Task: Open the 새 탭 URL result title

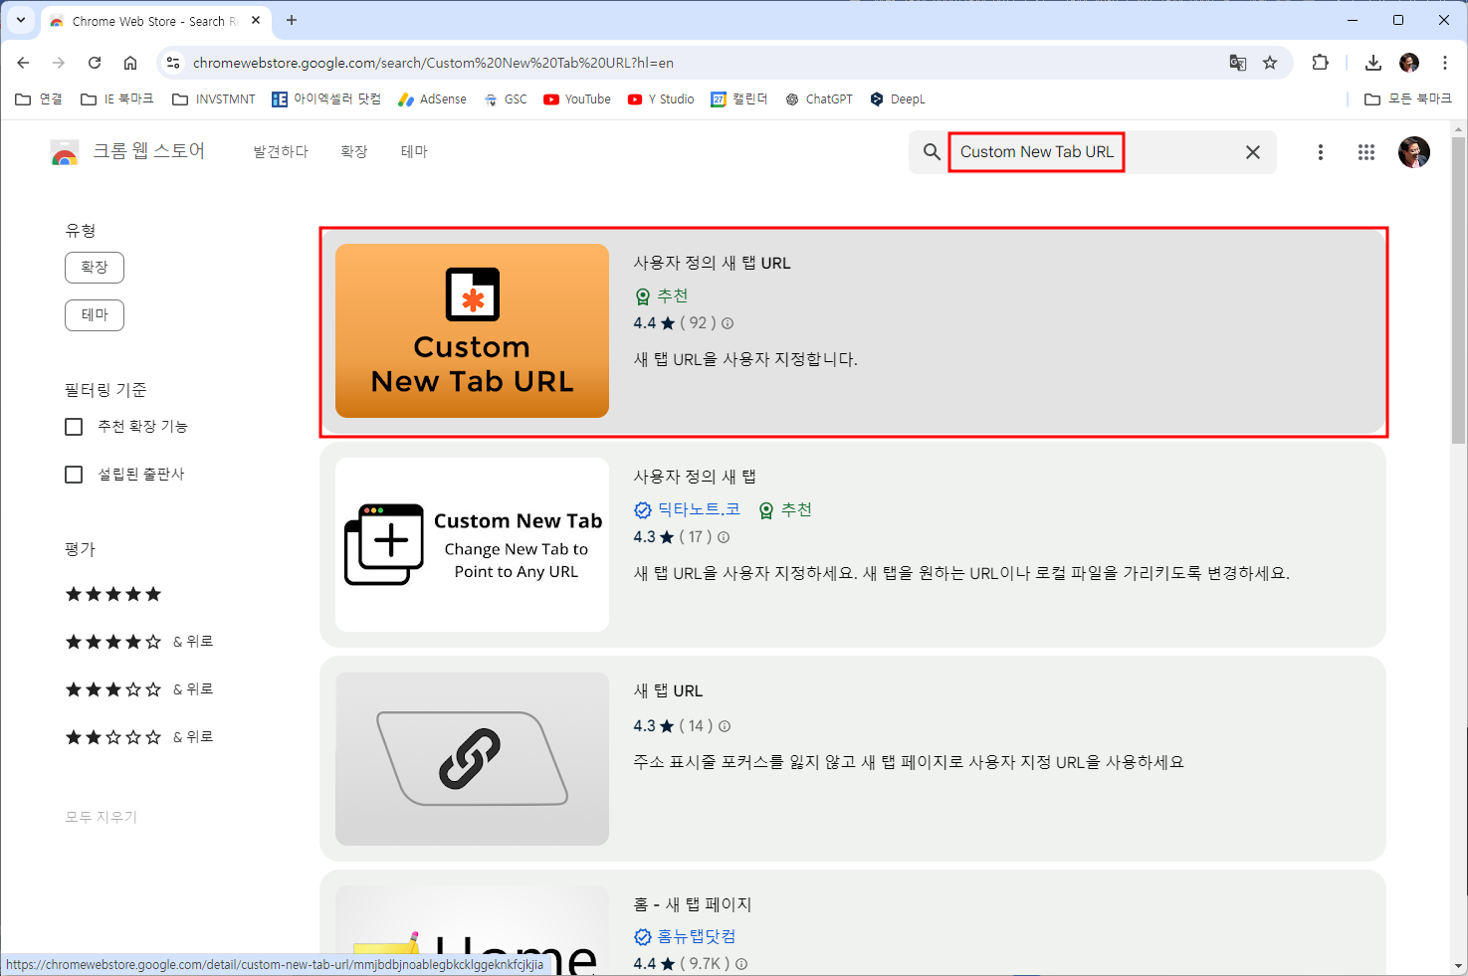Action: (668, 690)
